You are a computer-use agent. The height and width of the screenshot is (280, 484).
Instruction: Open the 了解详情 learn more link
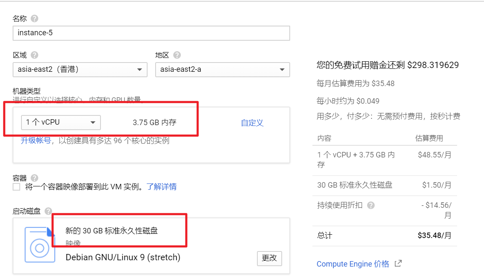coord(161,187)
